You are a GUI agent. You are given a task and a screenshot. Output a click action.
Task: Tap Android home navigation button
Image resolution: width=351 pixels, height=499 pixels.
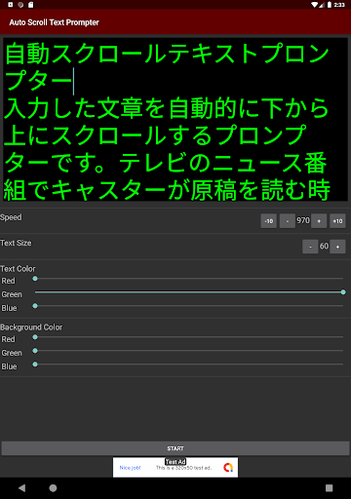coord(53,488)
